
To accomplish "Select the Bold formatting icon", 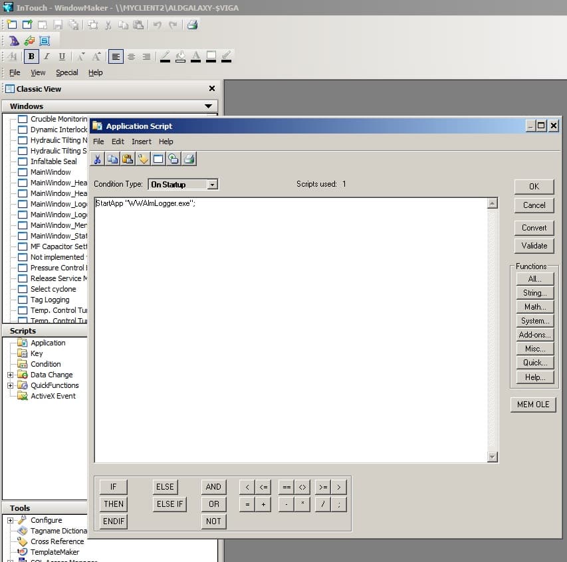I will [x=31, y=56].
